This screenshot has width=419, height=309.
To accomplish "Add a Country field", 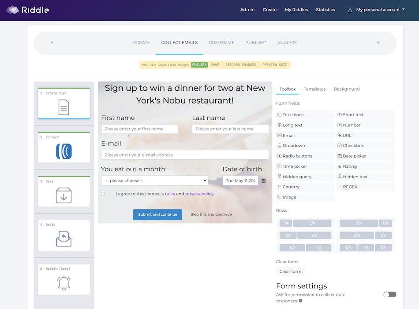I will (x=305, y=187).
